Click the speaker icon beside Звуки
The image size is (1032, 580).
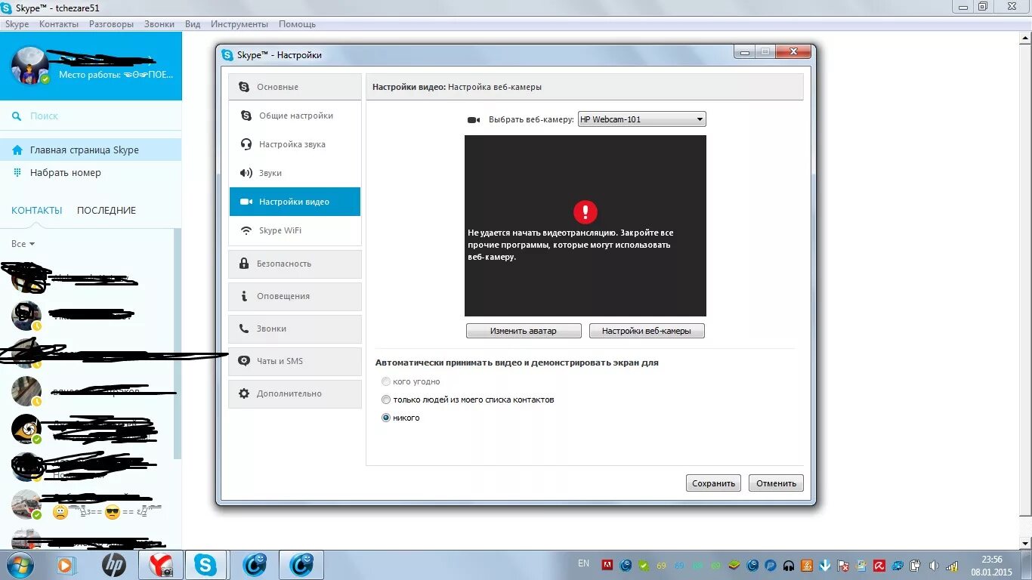246,173
